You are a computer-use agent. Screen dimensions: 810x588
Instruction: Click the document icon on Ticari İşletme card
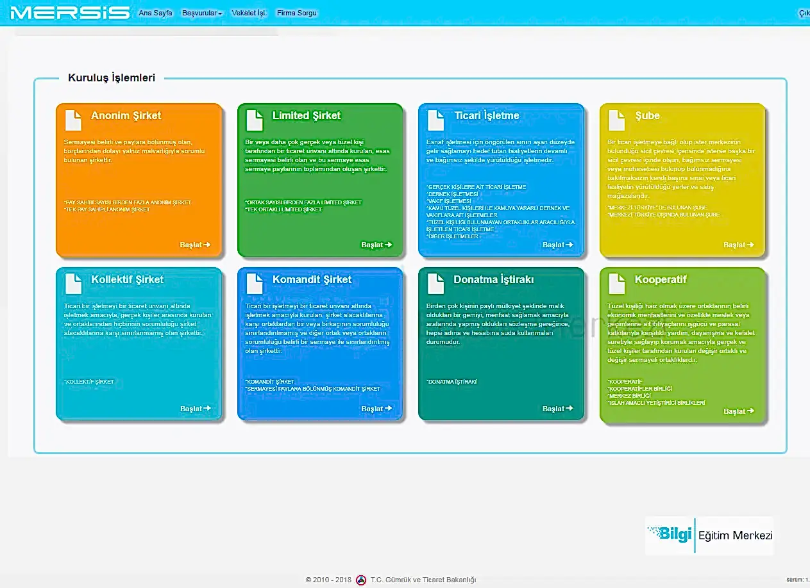436,120
